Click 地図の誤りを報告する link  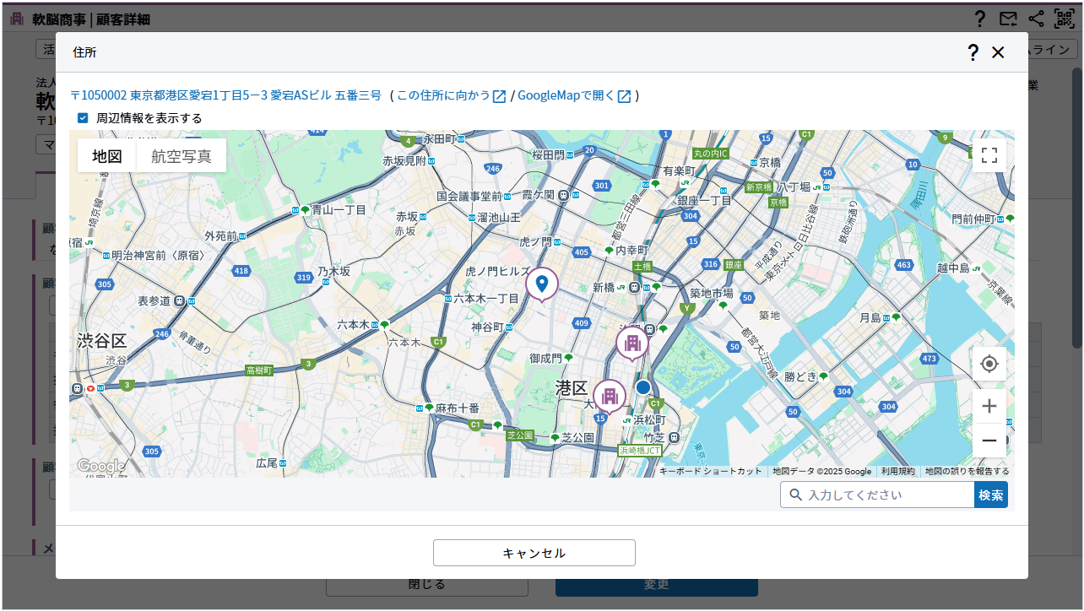(x=967, y=472)
